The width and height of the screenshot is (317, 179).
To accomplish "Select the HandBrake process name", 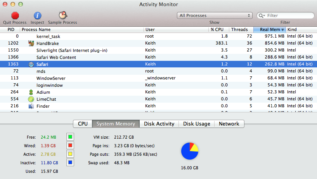I will (47, 43).
